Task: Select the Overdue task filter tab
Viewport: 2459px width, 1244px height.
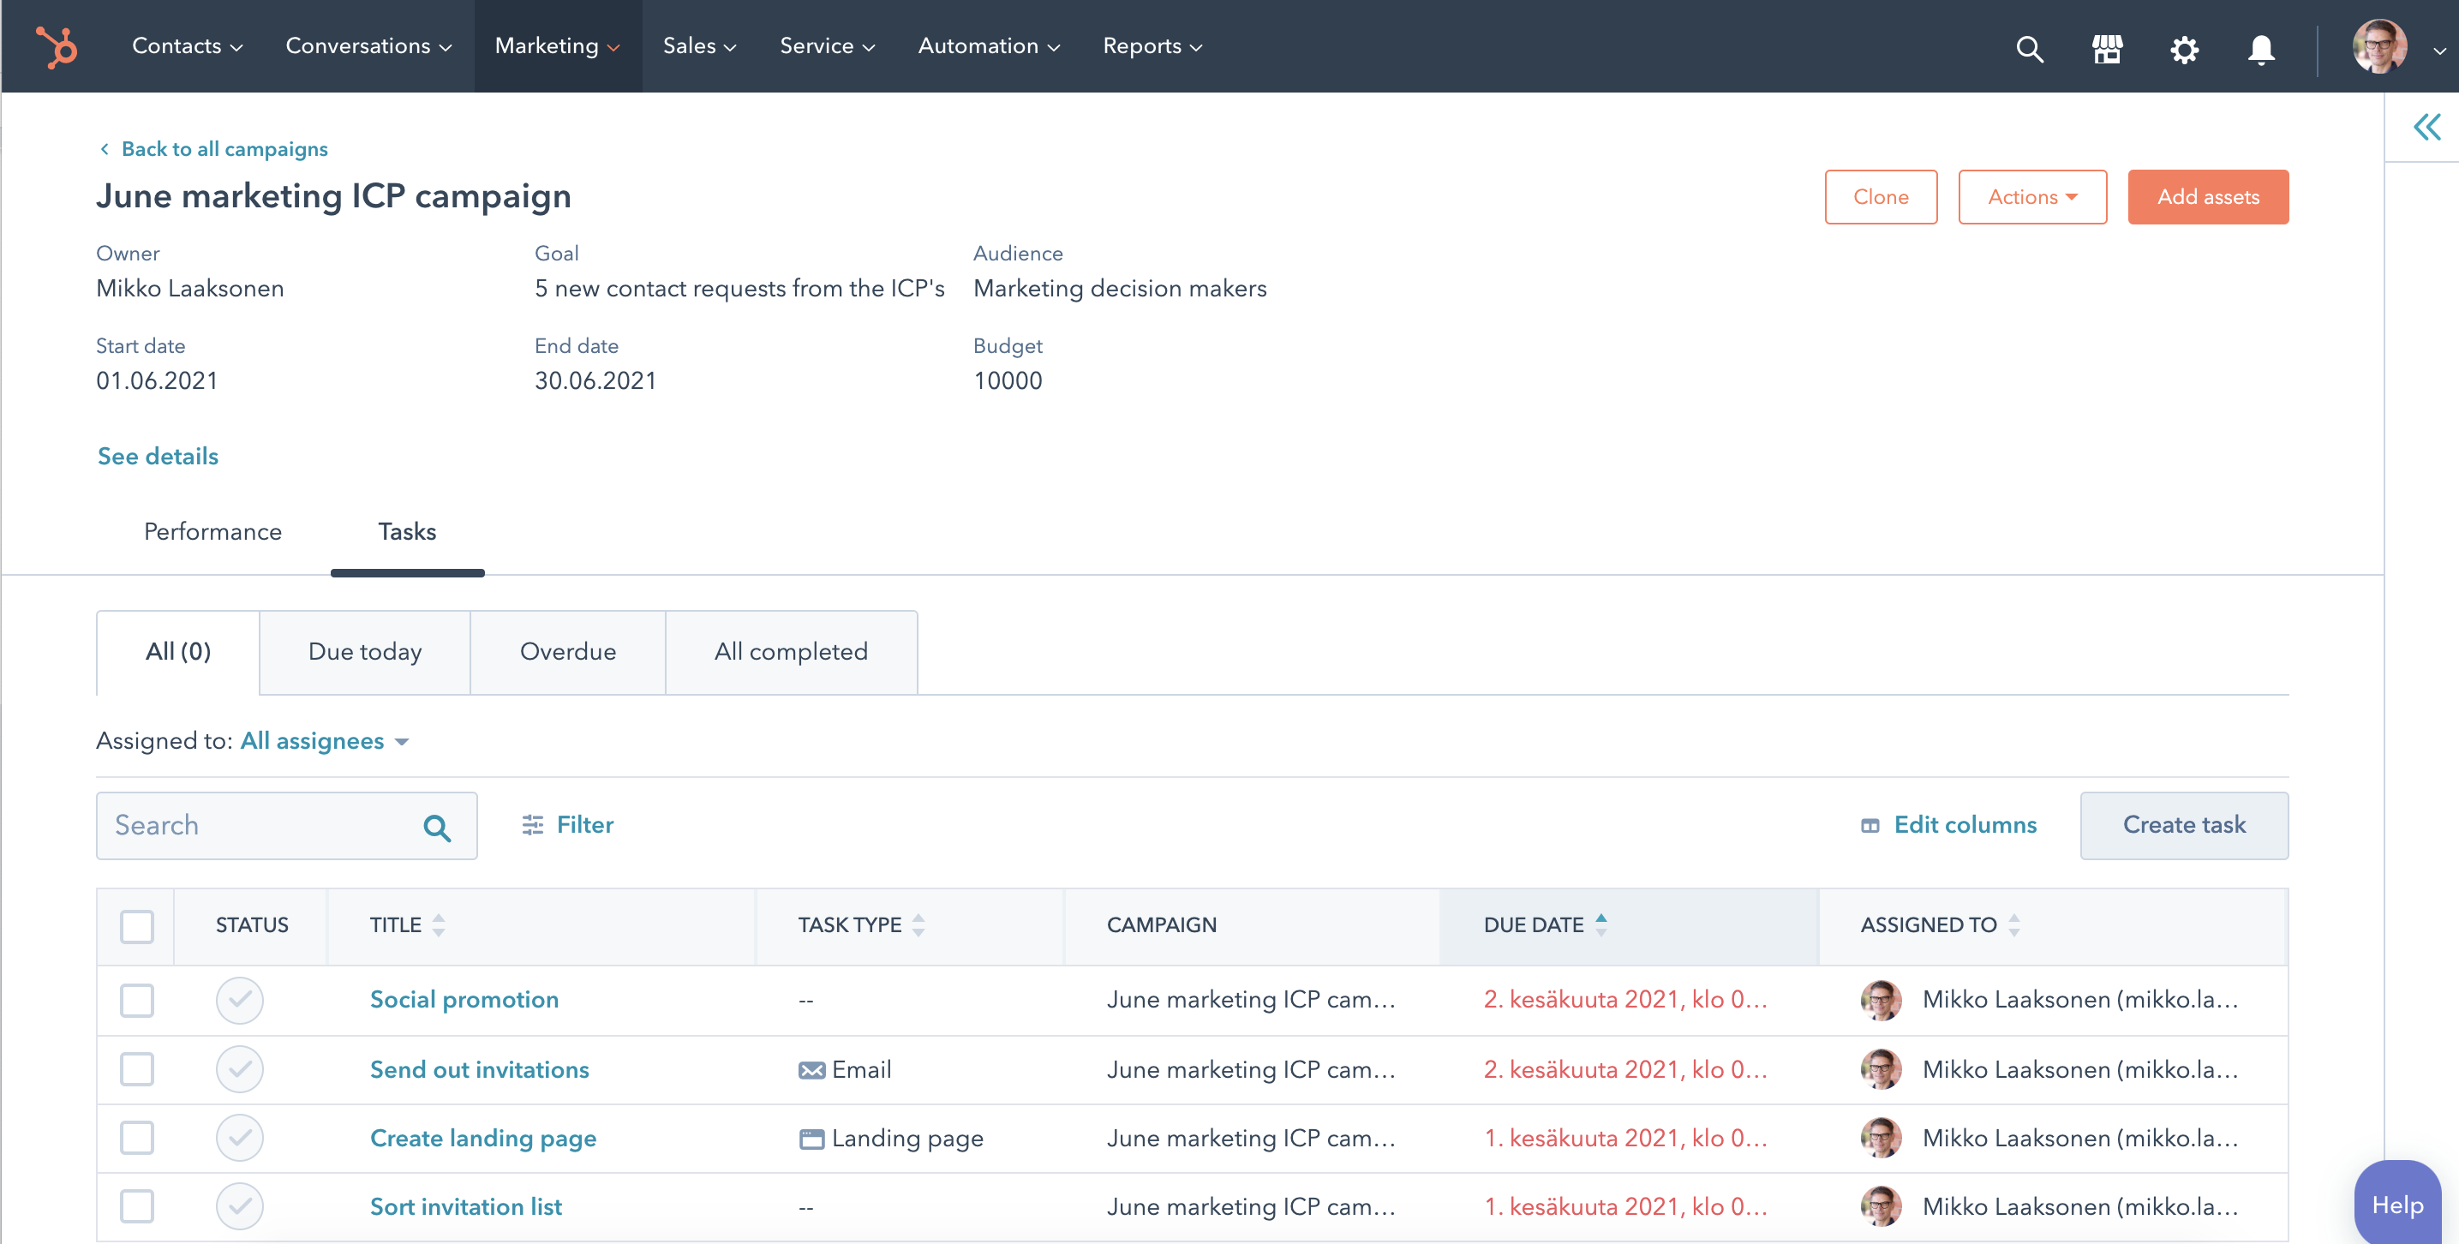Action: coord(567,651)
